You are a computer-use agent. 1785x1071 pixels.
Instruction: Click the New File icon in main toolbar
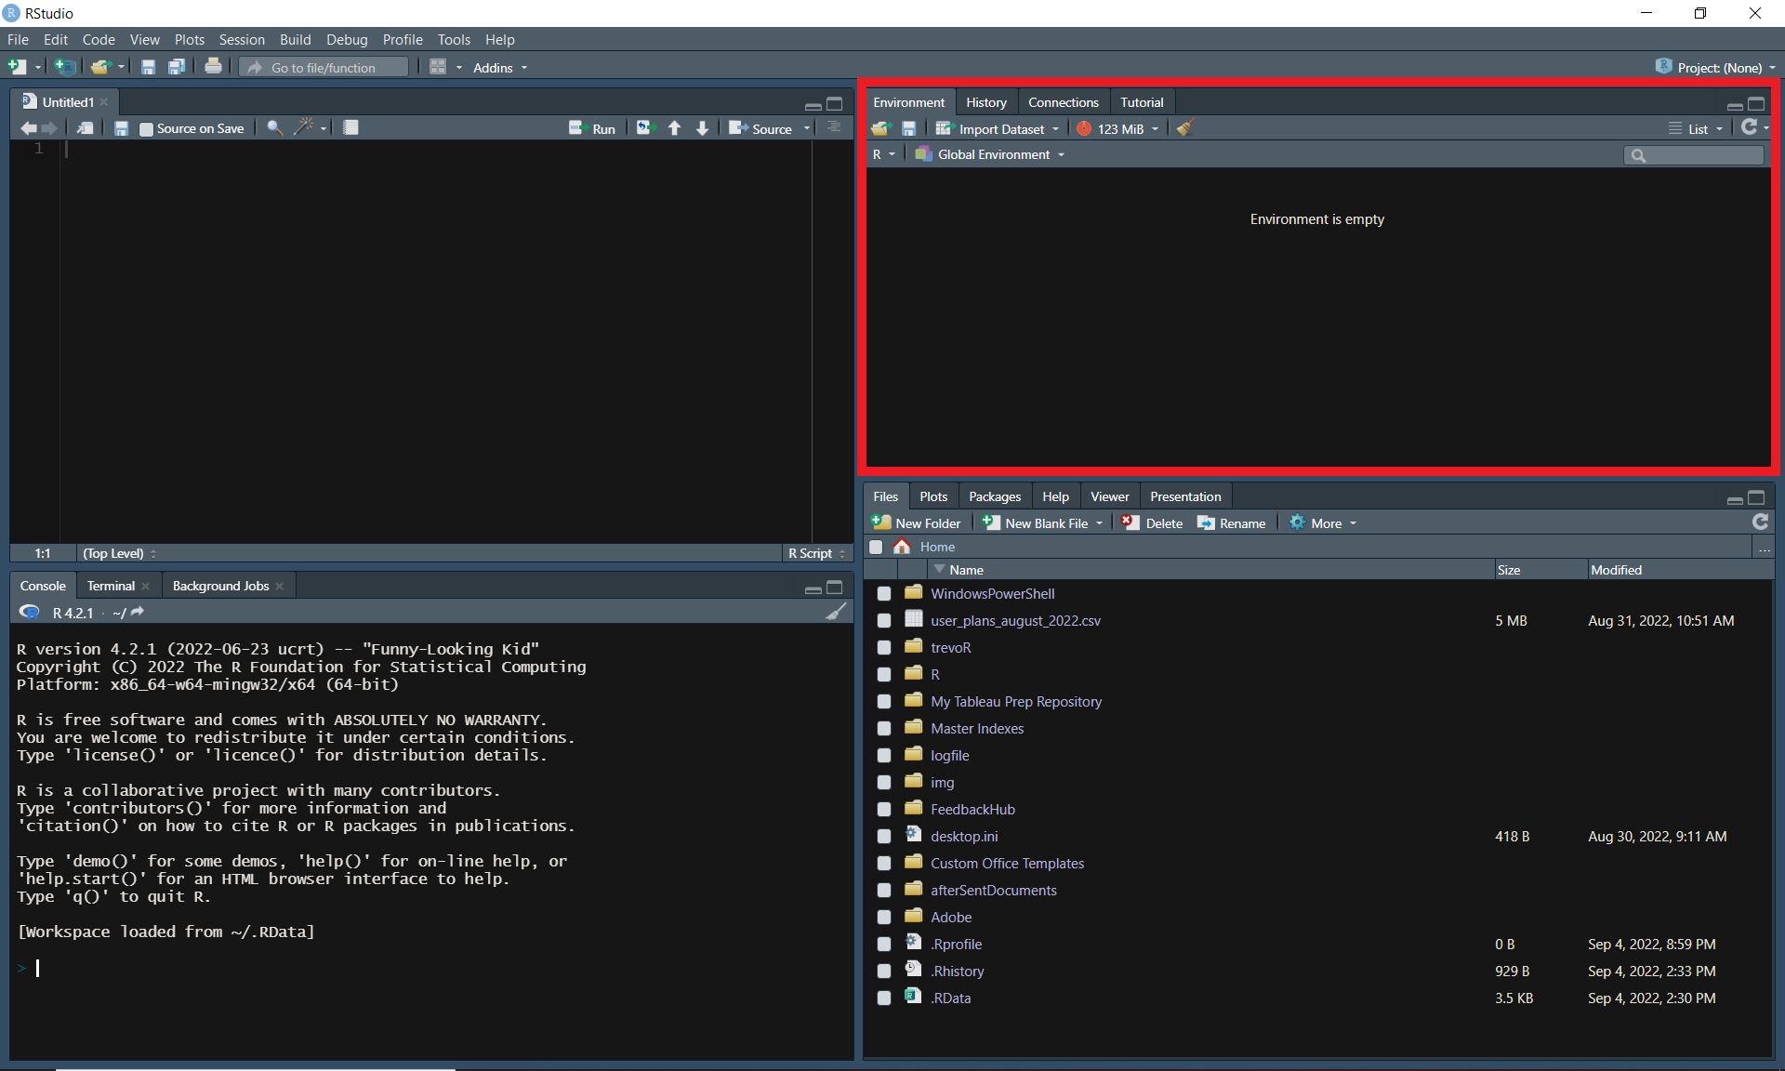point(17,67)
